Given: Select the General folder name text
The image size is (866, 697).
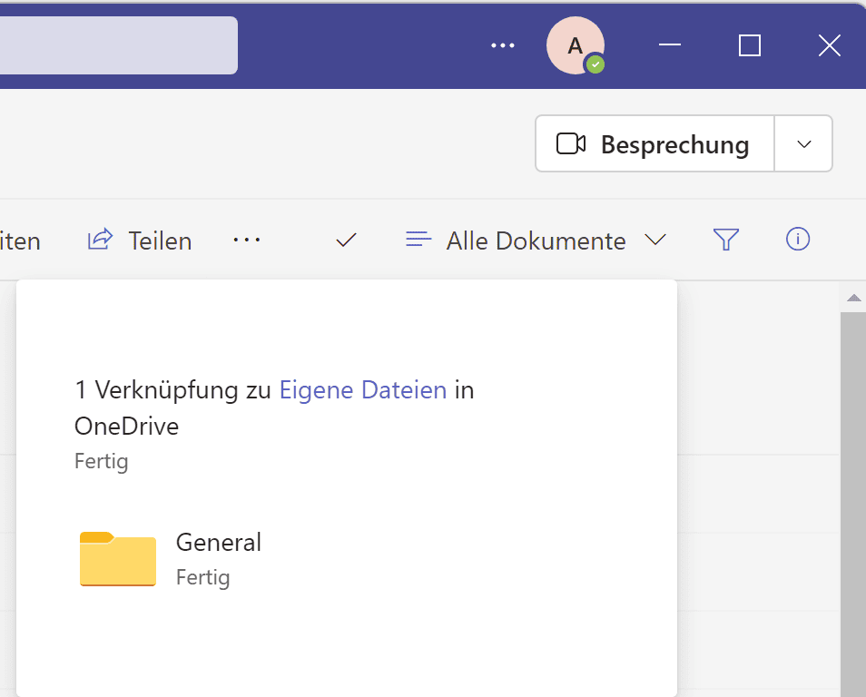Looking at the screenshot, I should (219, 543).
